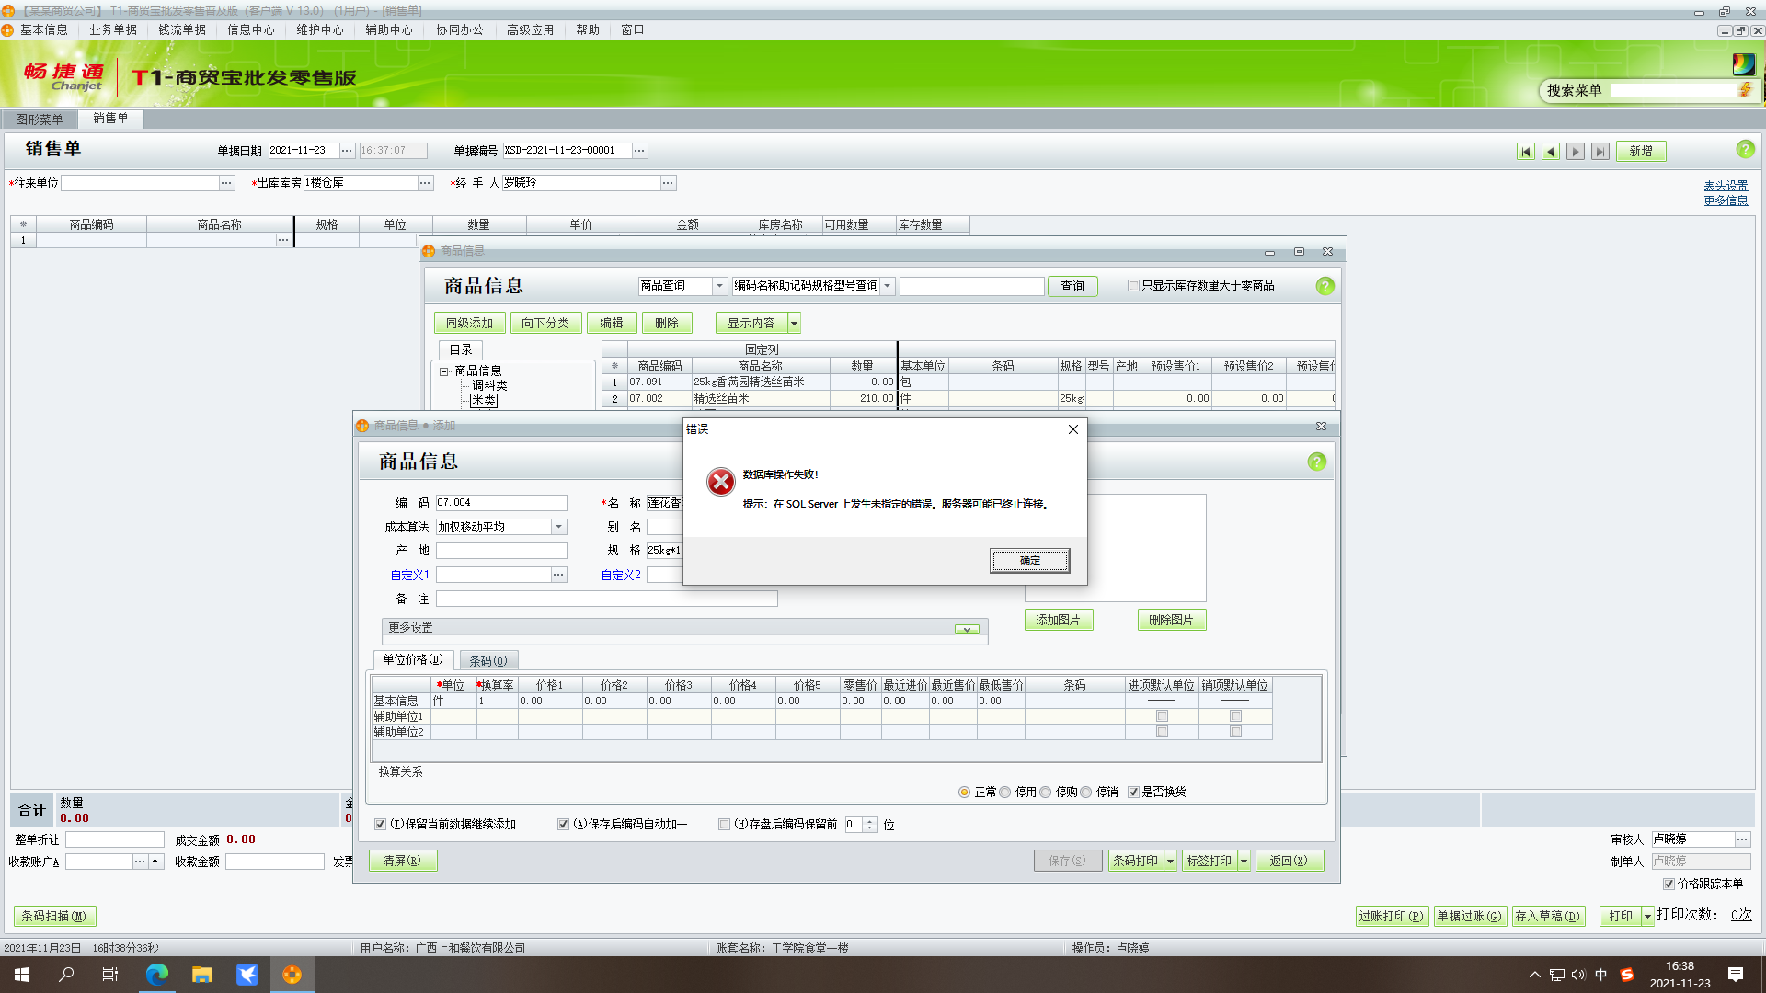1766x993 pixels.
Task: Open 商品查询 dropdown
Action: click(719, 286)
